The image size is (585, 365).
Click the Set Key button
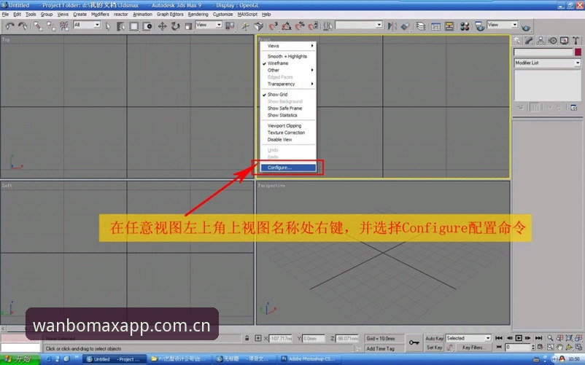(x=434, y=348)
